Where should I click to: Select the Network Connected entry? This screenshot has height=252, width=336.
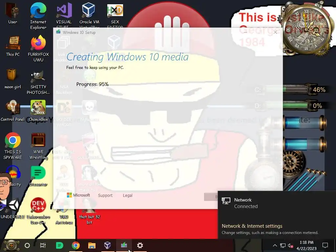pyautogui.click(x=277, y=203)
